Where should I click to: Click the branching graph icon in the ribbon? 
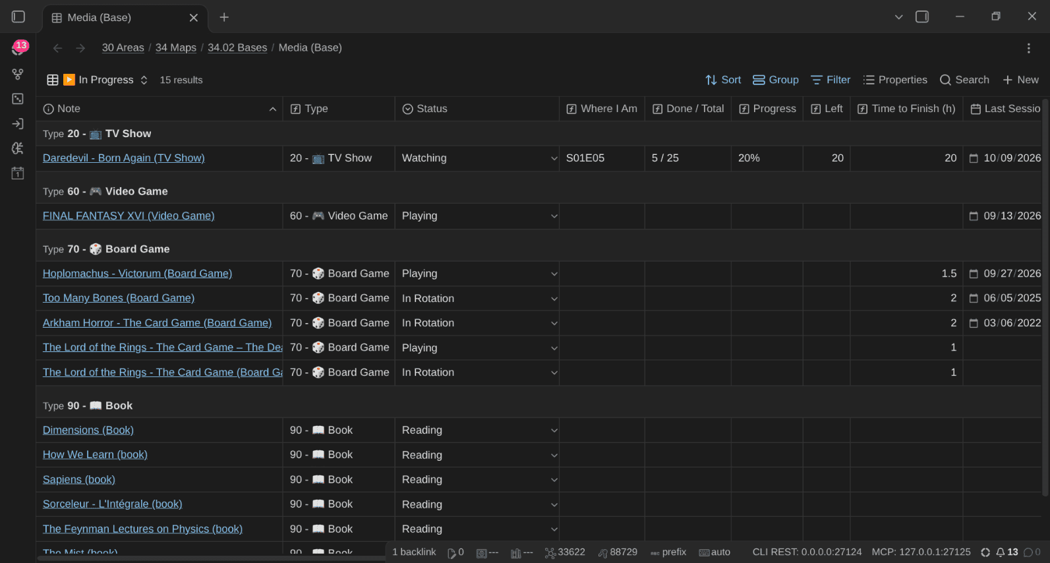(18, 74)
